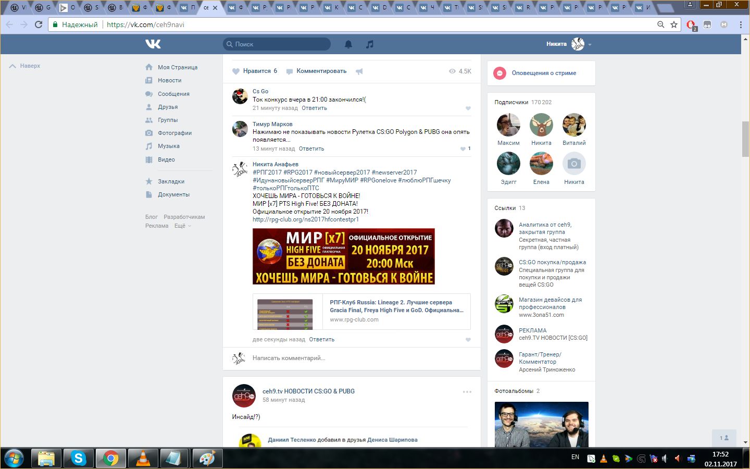Click Комментировать under the post
The width and height of the screenshot is (750, 469).
point(316,71)
